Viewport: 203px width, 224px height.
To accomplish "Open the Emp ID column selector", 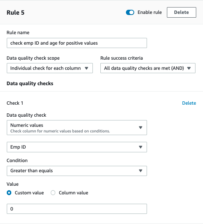I will click(77, 147).
